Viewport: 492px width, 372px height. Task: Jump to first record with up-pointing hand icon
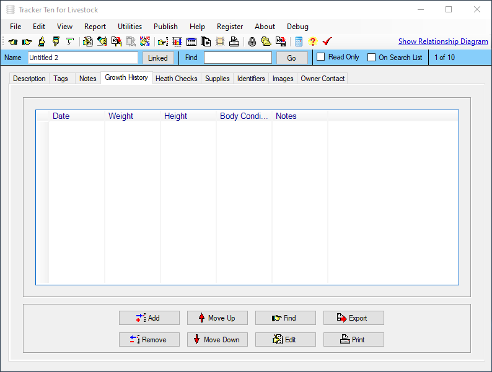[42, 41]
